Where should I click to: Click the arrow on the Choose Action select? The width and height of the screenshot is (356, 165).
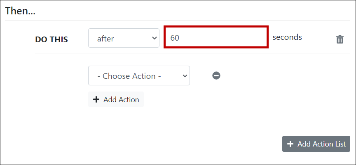pyautogui.click(x=185, y=76)
